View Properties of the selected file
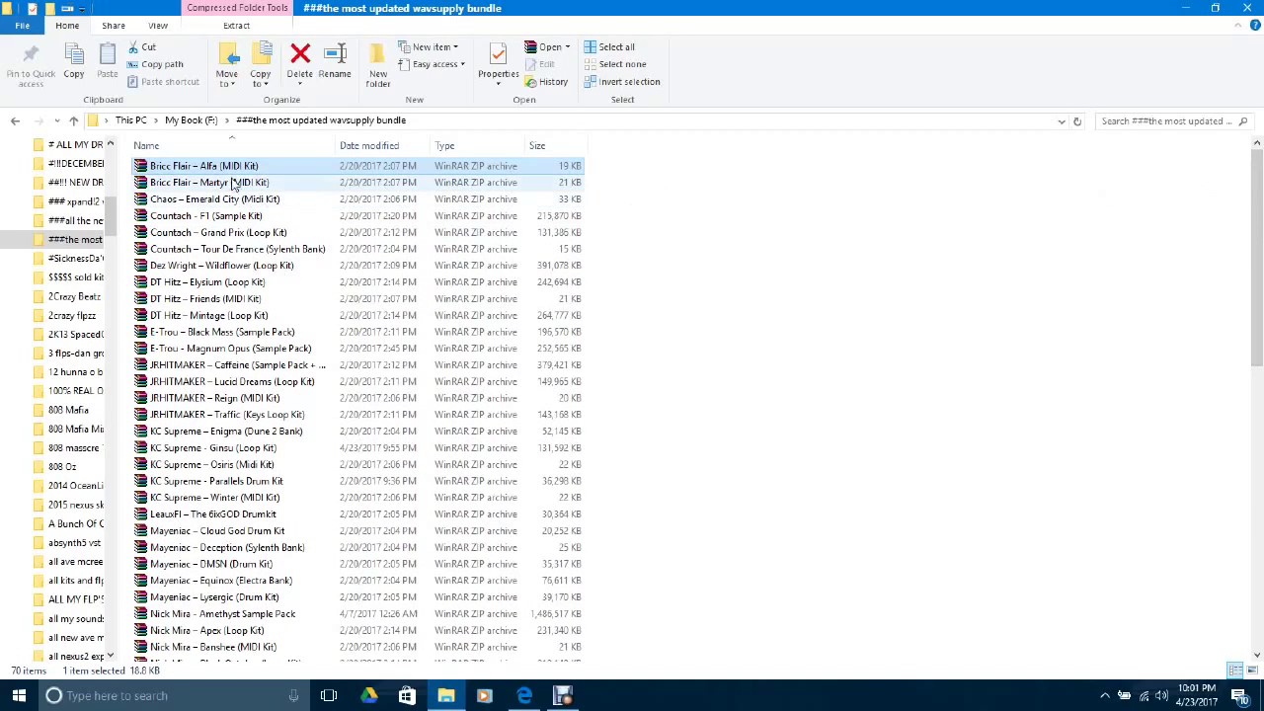 click(497, 69)
